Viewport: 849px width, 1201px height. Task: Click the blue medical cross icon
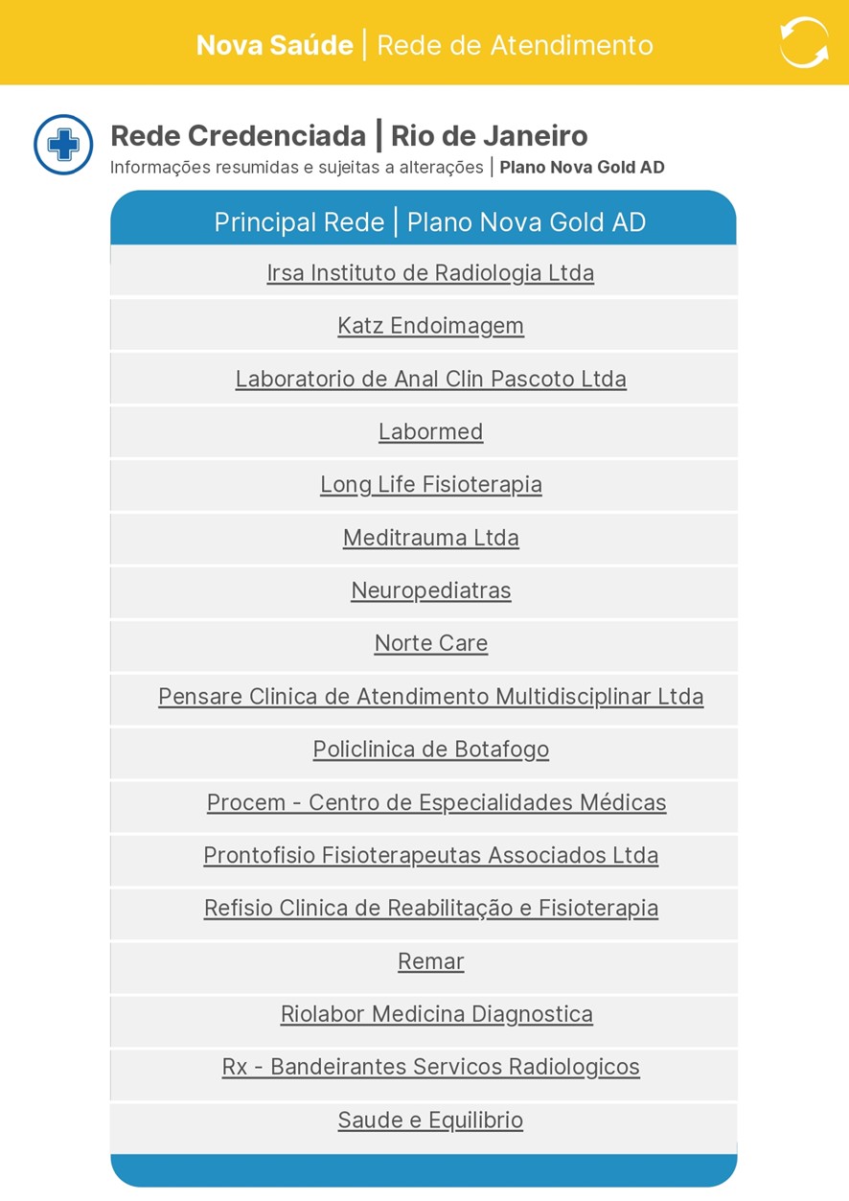pos(63,145)
